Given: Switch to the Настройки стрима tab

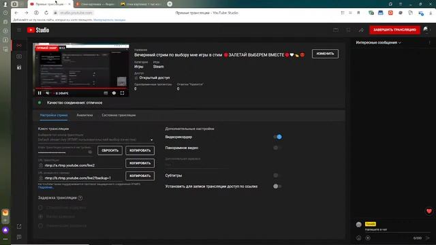Looking at the screenshot, I should (54, 115).
